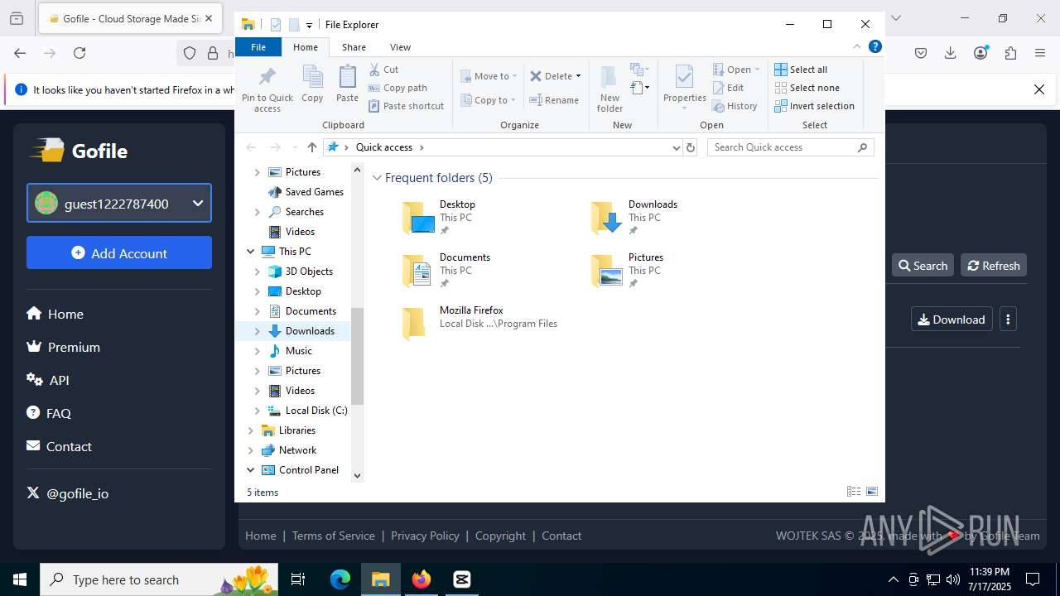Open the Copy to dropdown
This screenshot has width=1060, height=596.
(x=488, y=100)
